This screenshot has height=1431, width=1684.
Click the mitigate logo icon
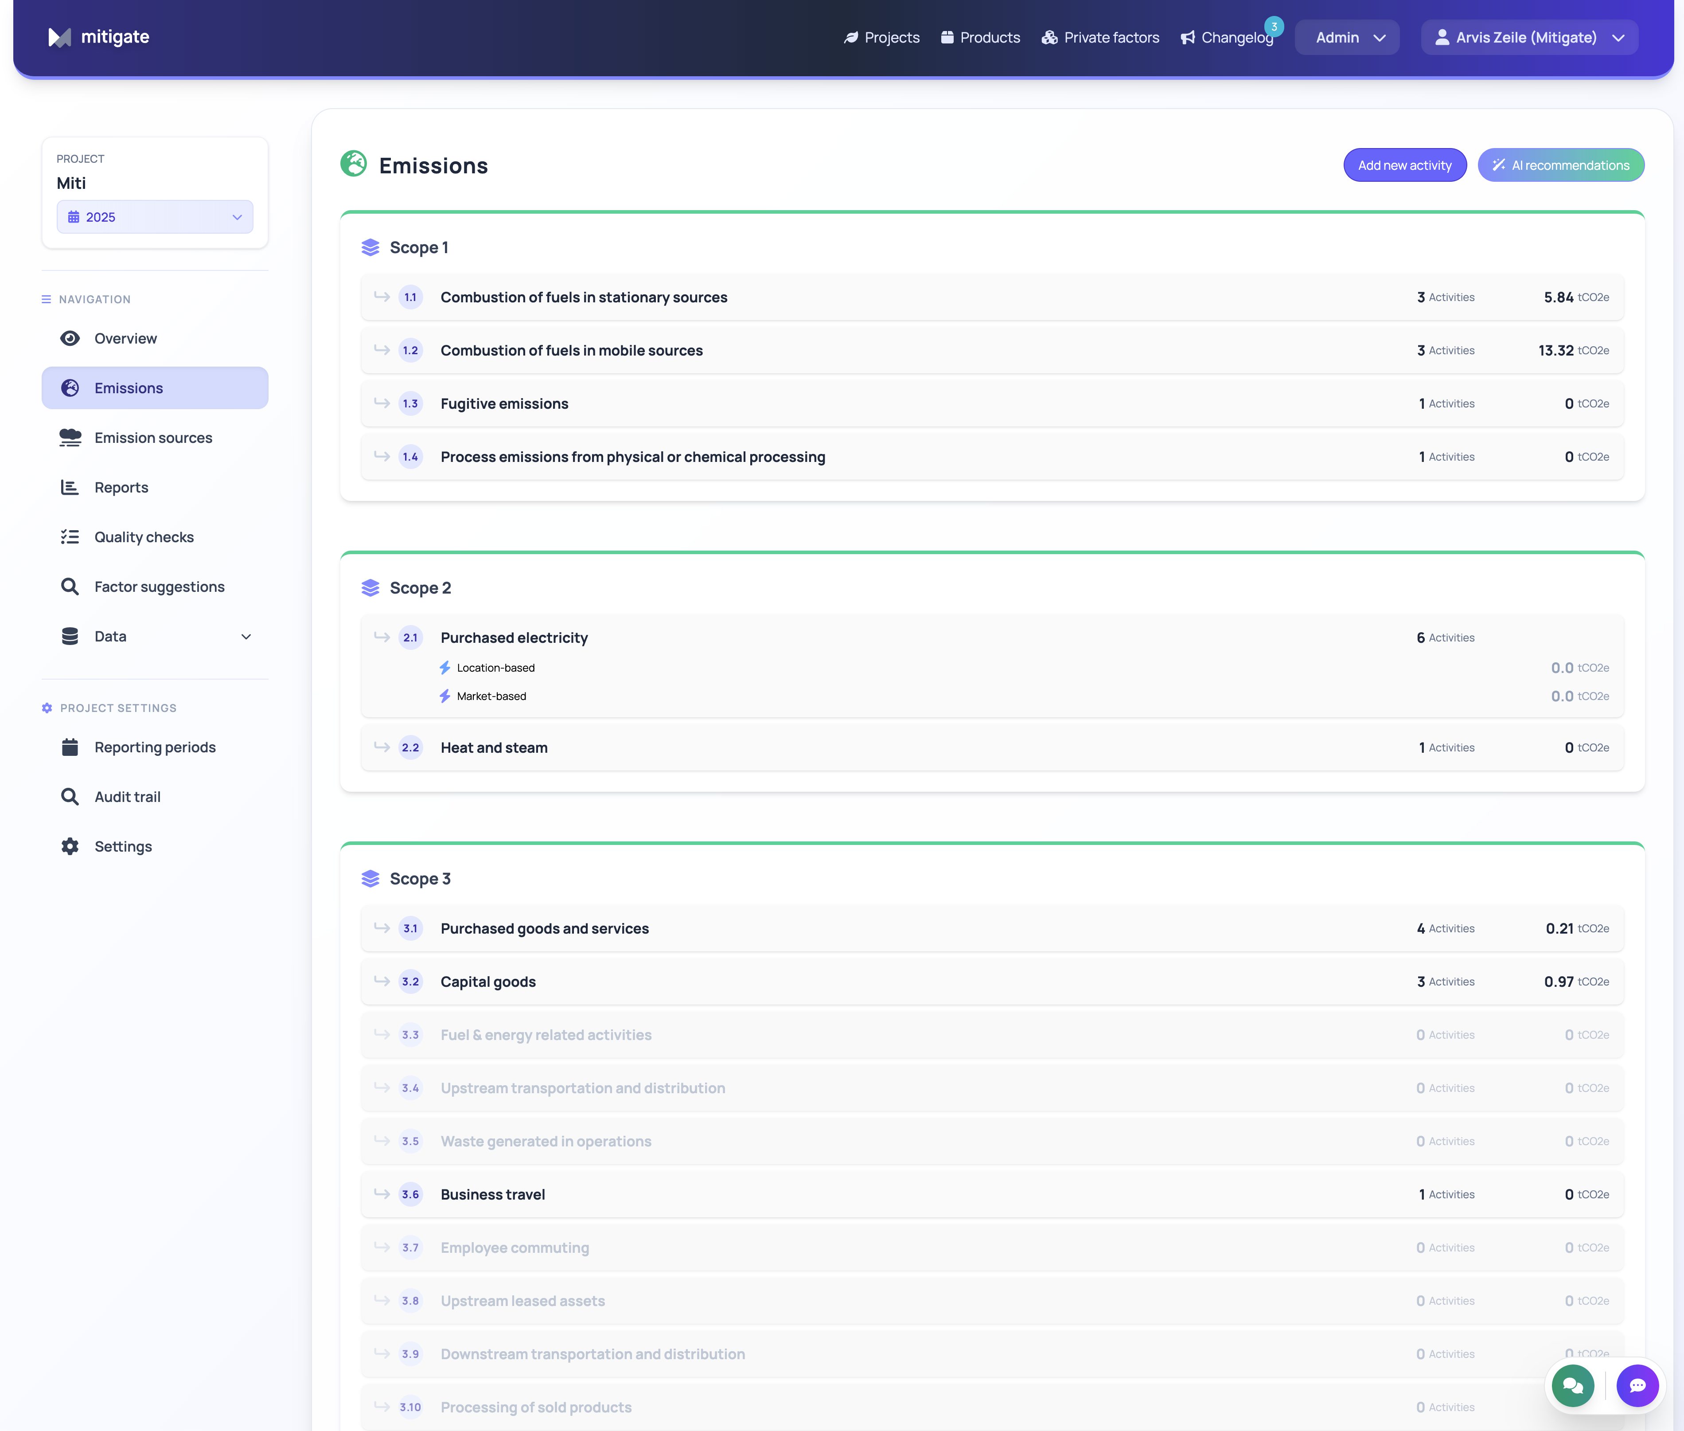pyautogui.click(x=59, y=37)
